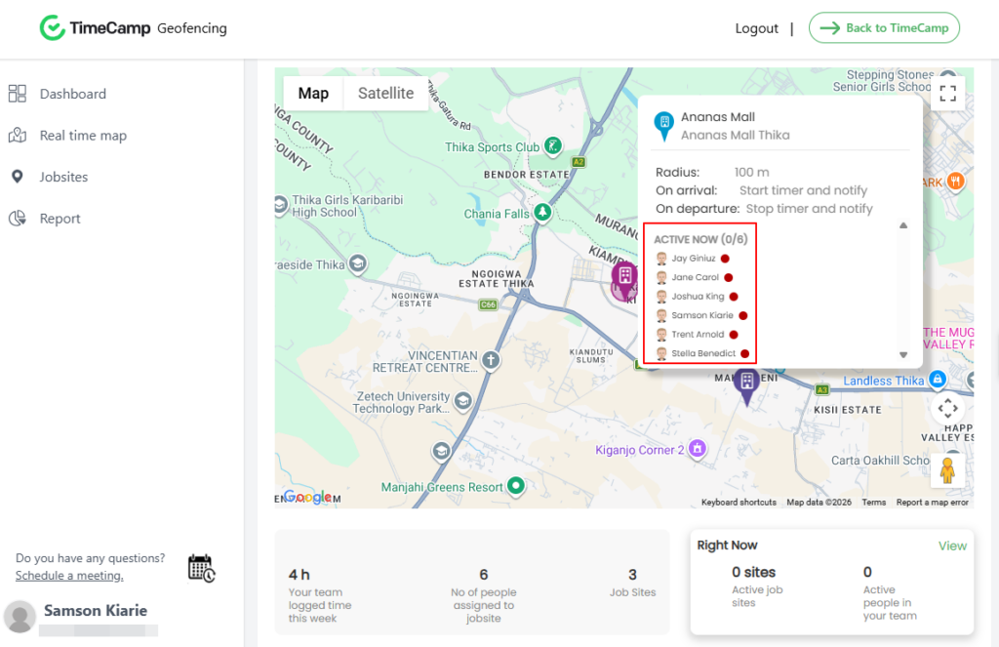Click the Google logo on map
This screenshot has height=647, width=999.
(307, 497)
